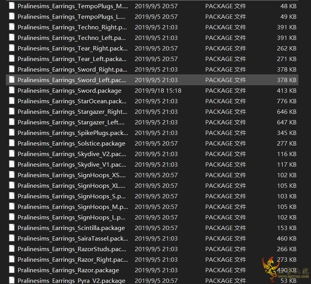This screenshot has height=284, width=311.
Task: Select file name Pralinesims_Earrings_TempoPlugs_L
Action: click(x=71, y=17)
